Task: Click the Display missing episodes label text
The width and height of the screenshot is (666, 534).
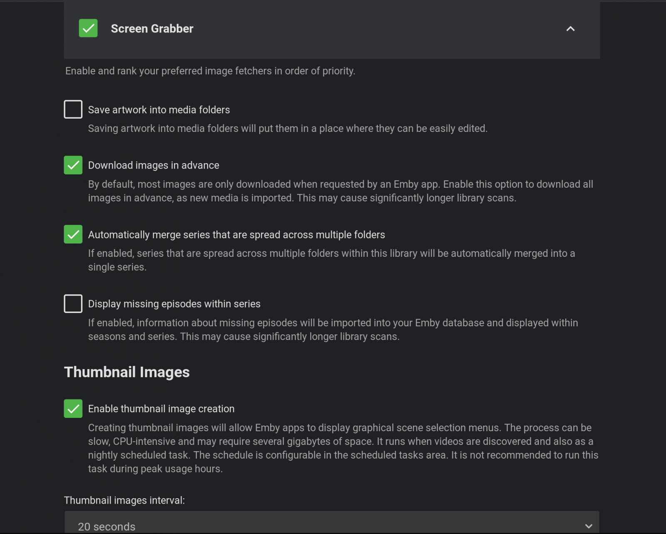Action: click(174, 304)
